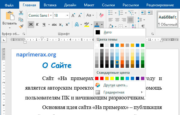Screen dimensions: 180x115
Task: Show paragraph marks pilcrow icon
Action: pyautogui.click(x=143, y=26)
